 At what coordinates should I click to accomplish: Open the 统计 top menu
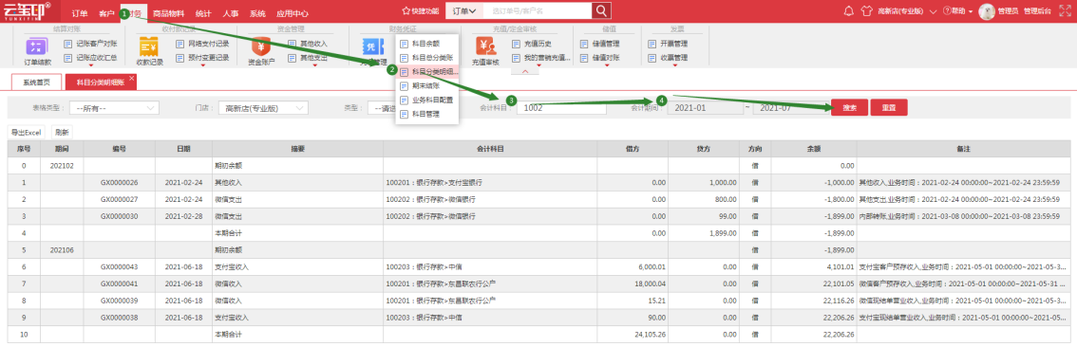203,13
